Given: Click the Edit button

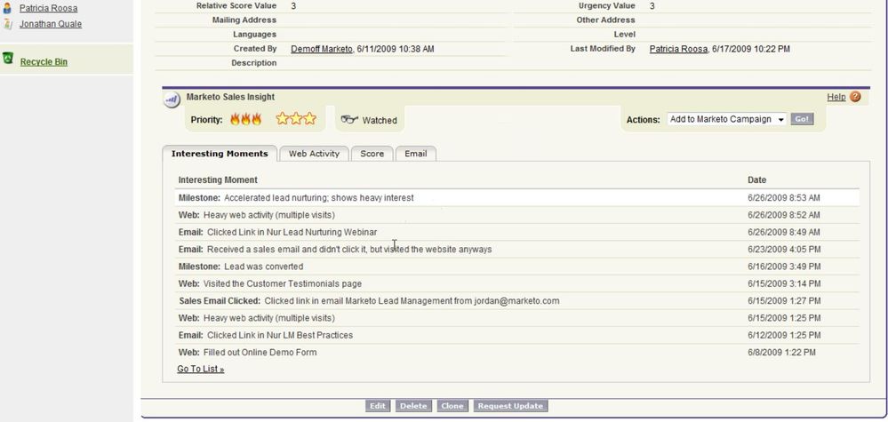Looking at the screenshot, I should tap(378, 406).
